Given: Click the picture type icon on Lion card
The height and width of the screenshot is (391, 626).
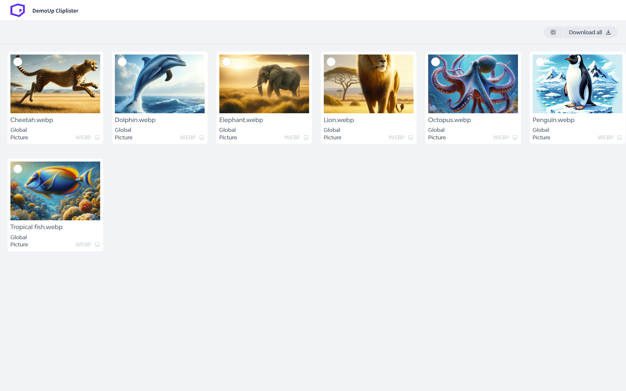Looking at the screenshot, I should pyautogui.click(x=411, y=137).
